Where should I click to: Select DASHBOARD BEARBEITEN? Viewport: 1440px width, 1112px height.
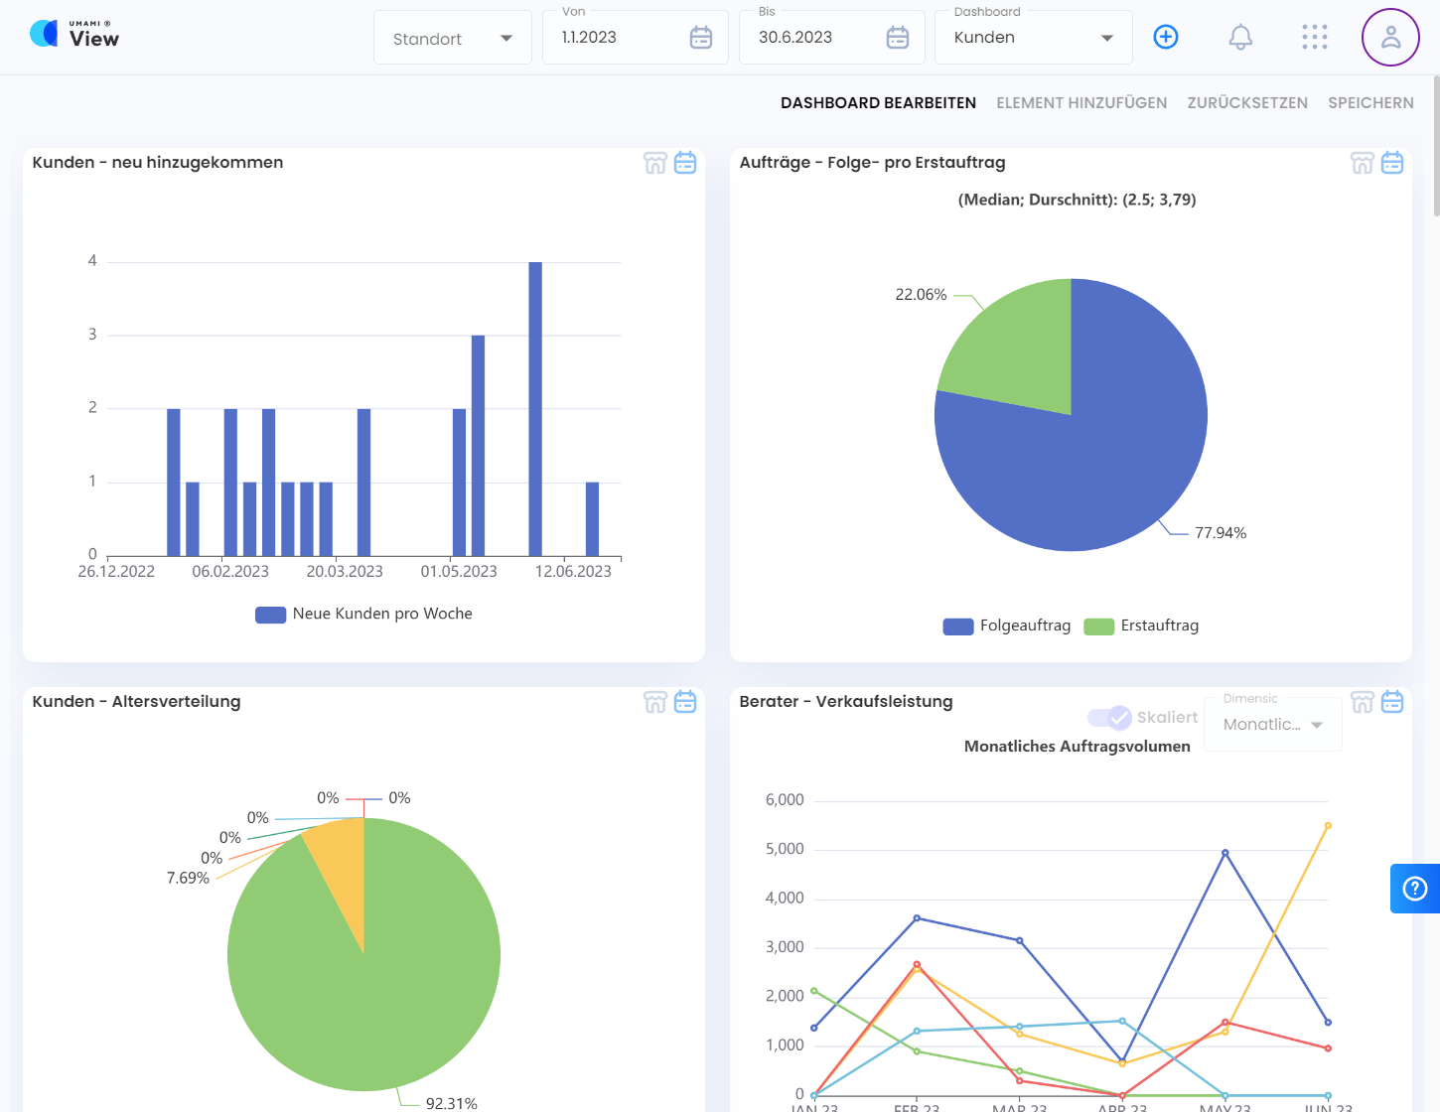point(878,102)
